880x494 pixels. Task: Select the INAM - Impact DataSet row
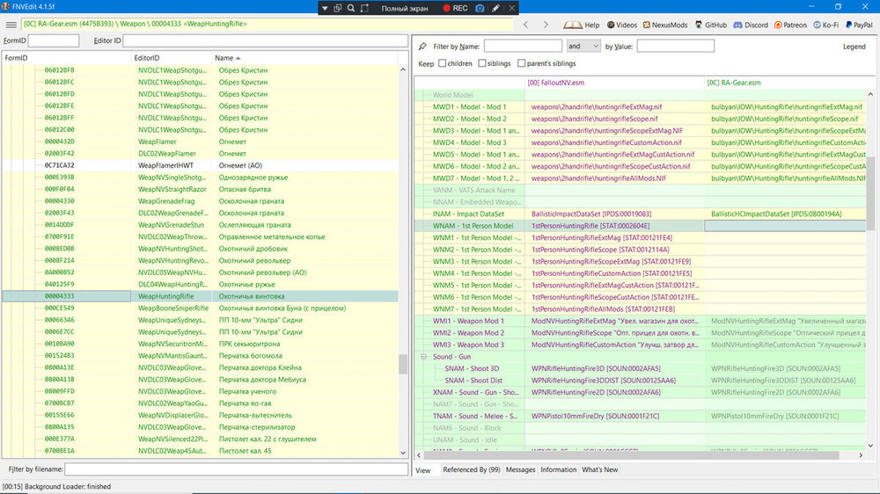click(641, 214)
